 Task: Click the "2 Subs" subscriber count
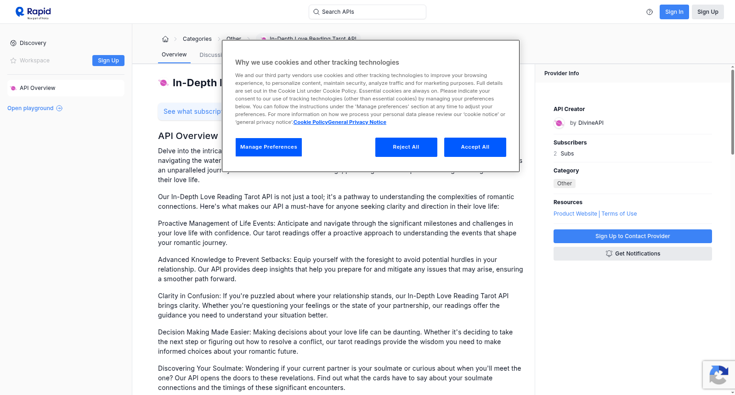564,154
